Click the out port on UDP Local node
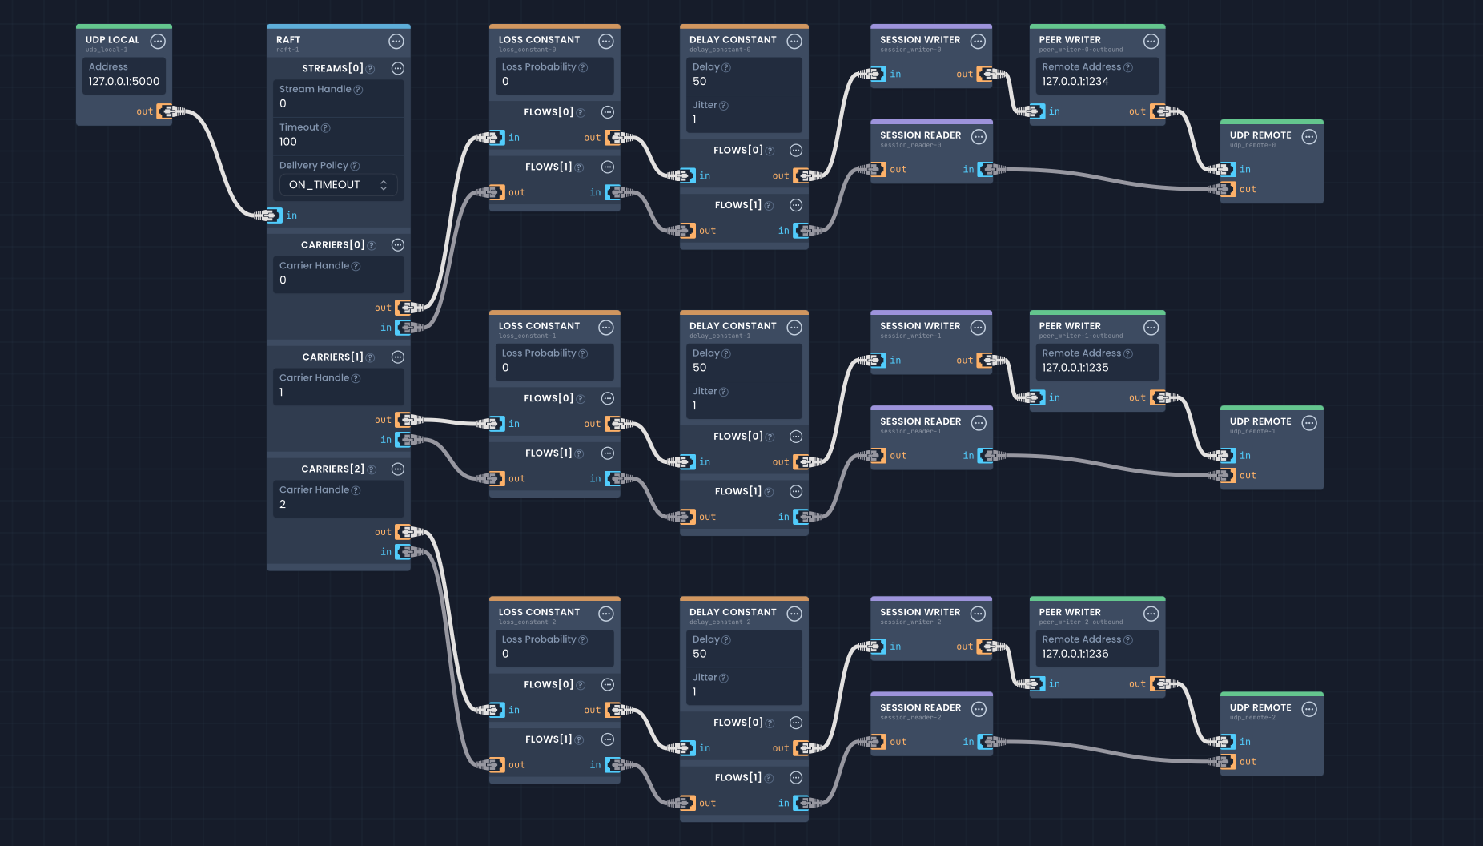The image size is (1483, 846). 165,111
